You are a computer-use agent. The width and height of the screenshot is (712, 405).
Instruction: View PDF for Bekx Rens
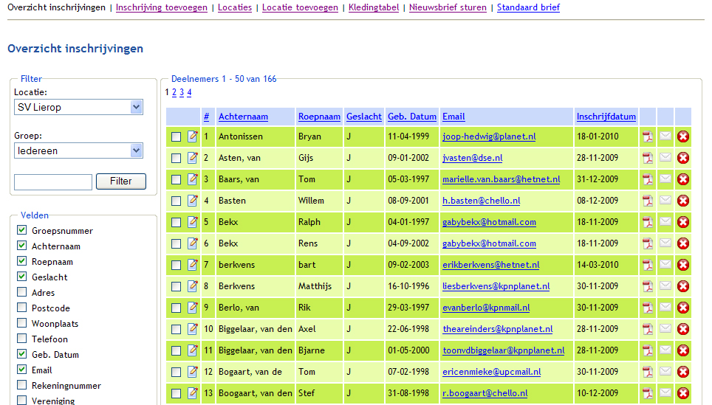coord(648,243)
